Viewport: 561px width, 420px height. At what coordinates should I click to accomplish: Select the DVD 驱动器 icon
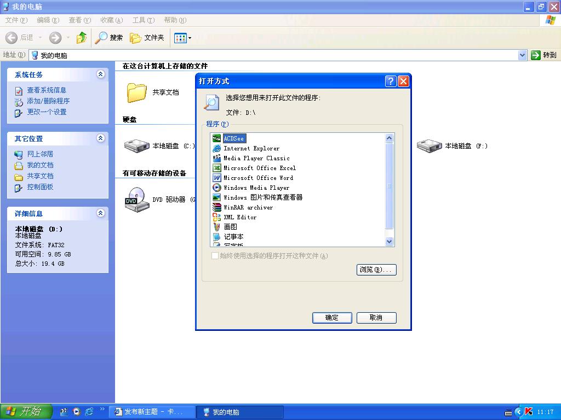tap(136, 200)
